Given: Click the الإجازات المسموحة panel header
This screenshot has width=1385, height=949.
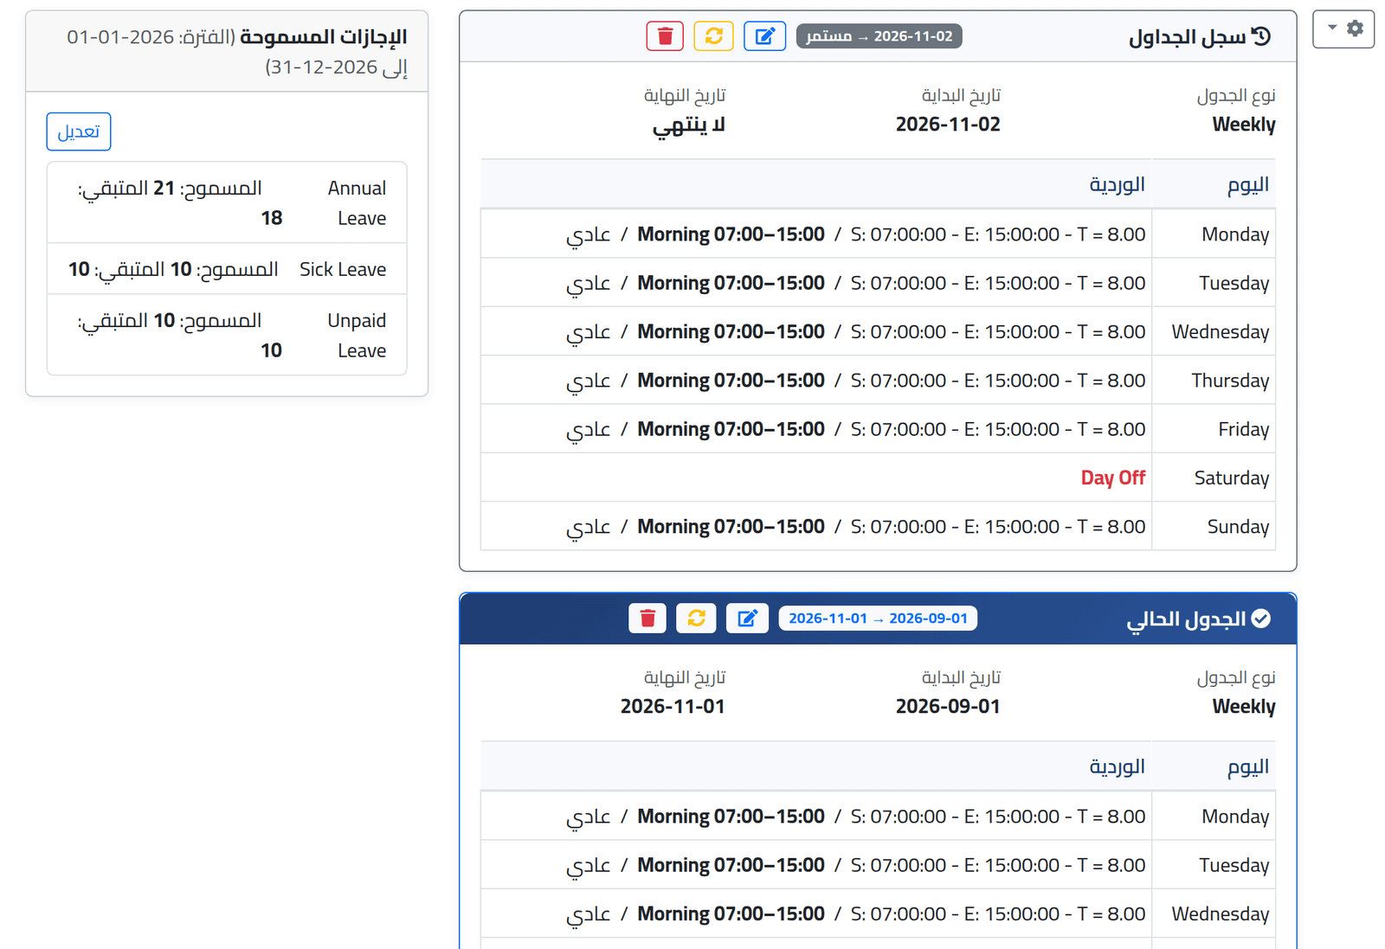Looking at the screenshot, I should [227, 51].
